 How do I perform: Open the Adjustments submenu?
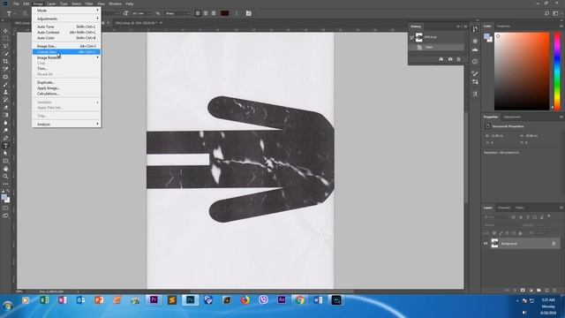coord(66,19)
